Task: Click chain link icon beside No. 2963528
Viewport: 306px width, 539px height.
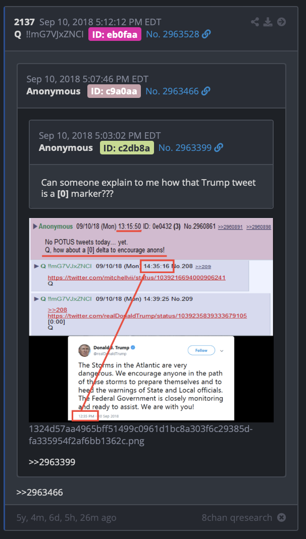Action: coord(207,34)
